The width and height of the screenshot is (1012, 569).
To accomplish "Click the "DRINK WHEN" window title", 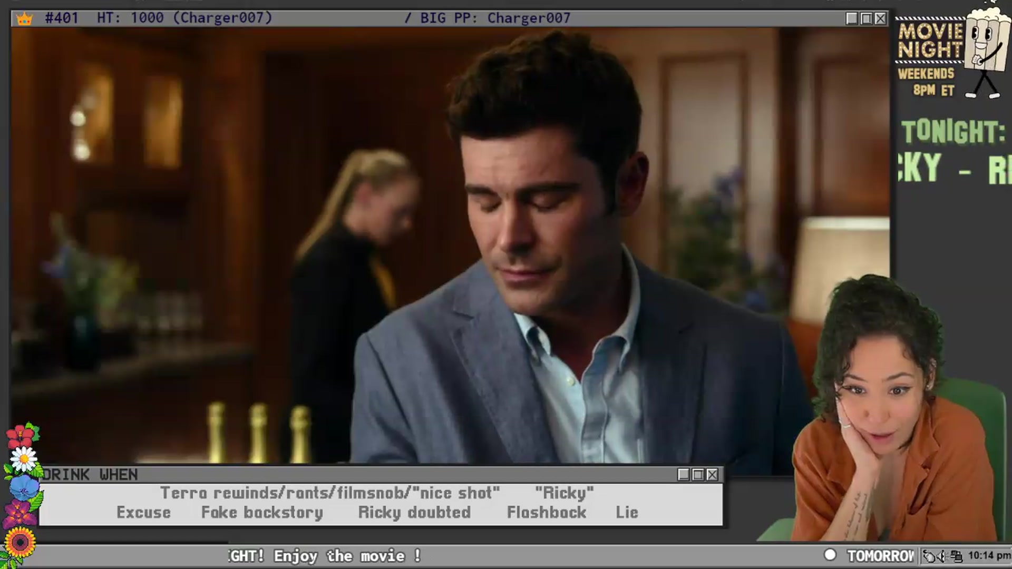I will pos(90,475).
